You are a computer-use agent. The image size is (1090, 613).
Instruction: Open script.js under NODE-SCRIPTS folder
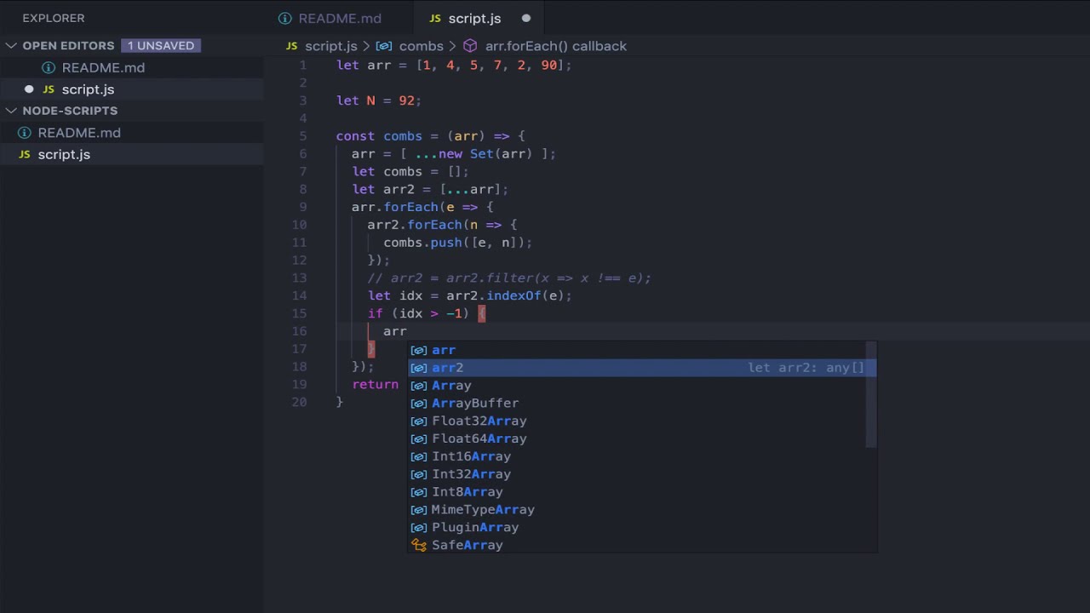tap(64, 154)
